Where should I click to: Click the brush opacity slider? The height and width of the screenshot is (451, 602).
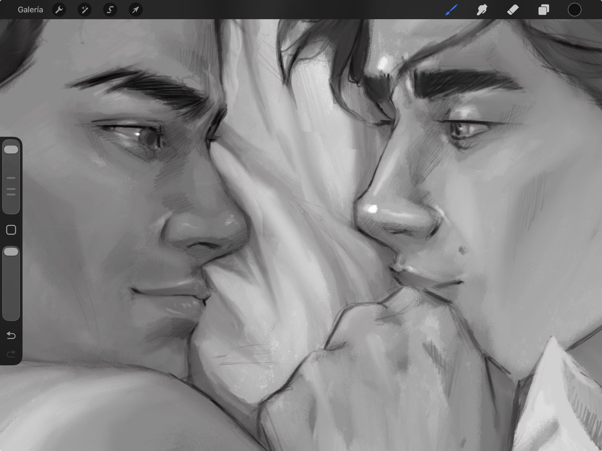pos(11,283)
